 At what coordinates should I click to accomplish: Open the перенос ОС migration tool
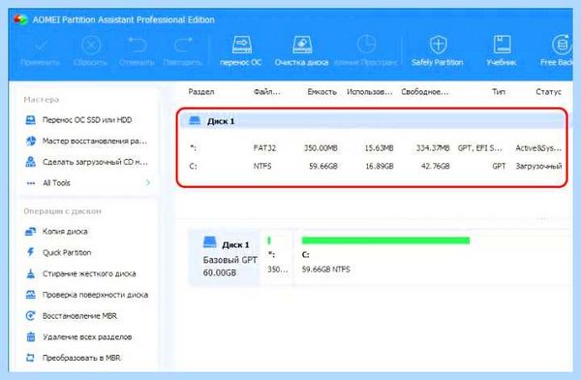(241, 51)
